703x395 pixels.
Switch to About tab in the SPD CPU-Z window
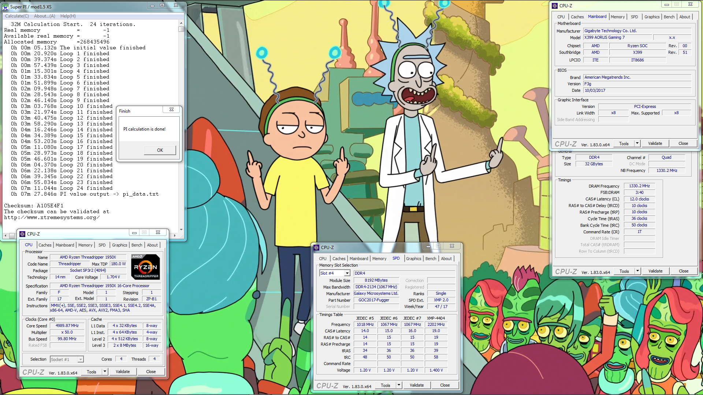(446, 259)
